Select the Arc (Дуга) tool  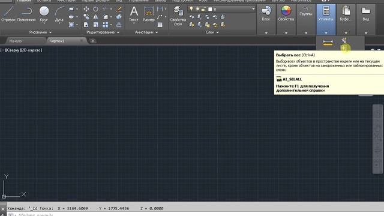click(x=59, y=14)
